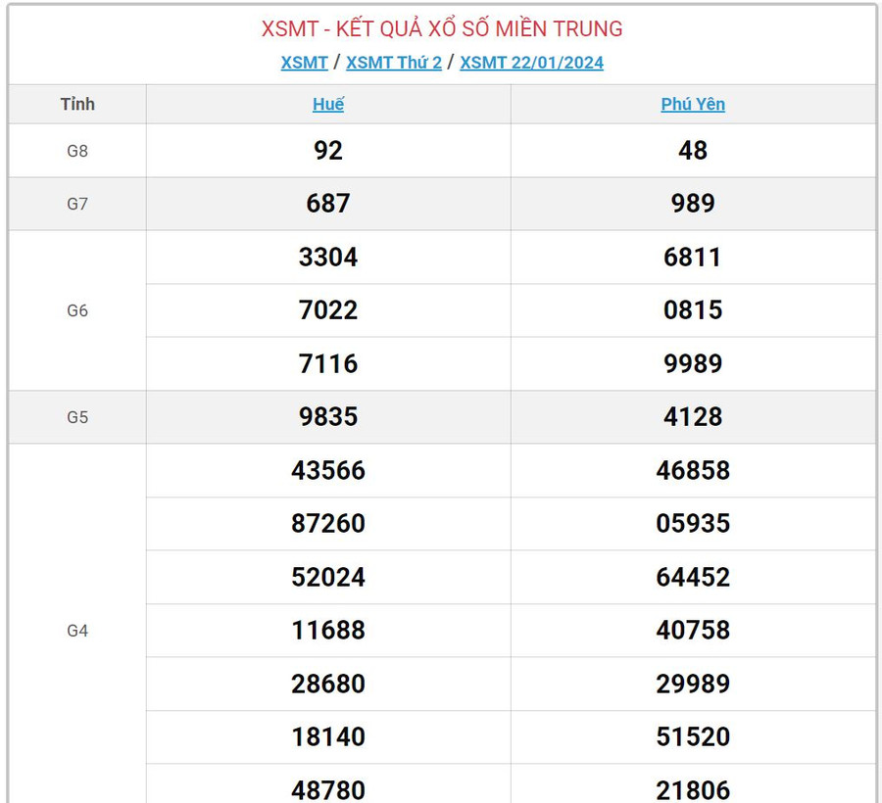Click the G6 result 3304
882x803 pixels.
(328, 258)
